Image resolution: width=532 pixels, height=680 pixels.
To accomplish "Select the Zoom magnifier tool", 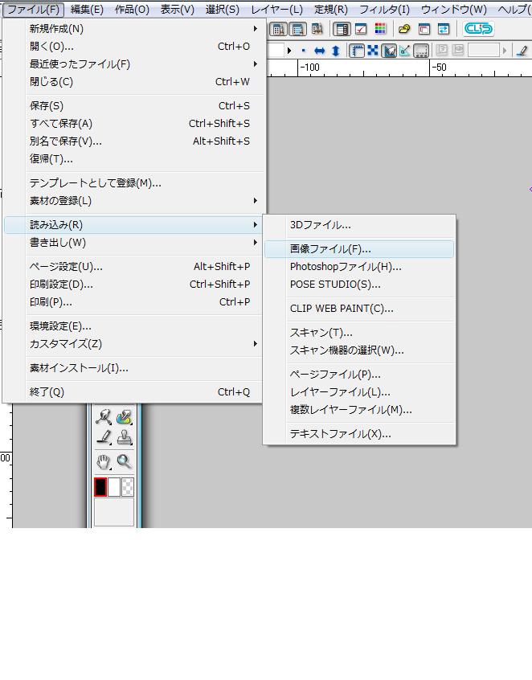I will pos(124,462).
